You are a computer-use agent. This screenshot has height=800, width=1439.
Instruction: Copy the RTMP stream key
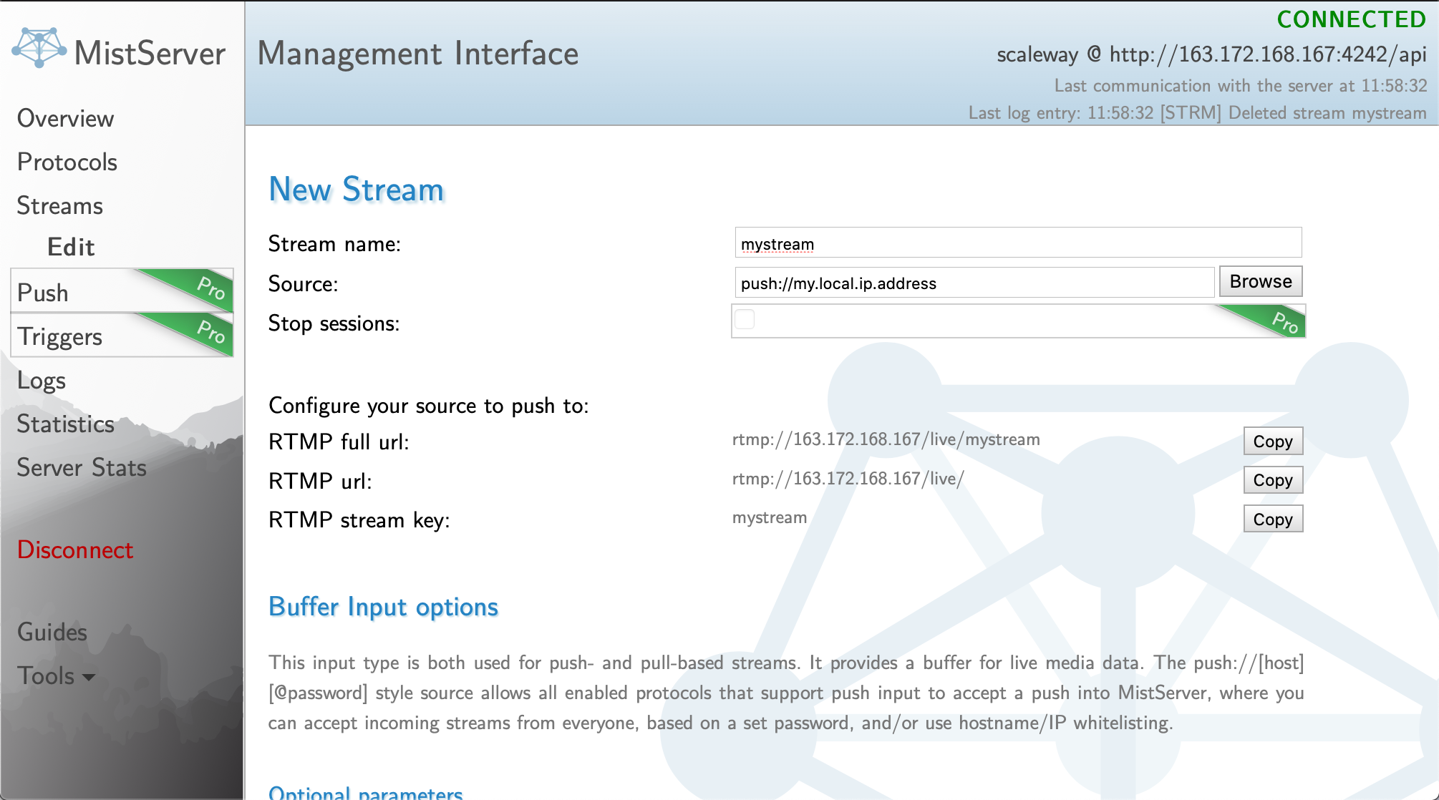tap(1272, 519)
